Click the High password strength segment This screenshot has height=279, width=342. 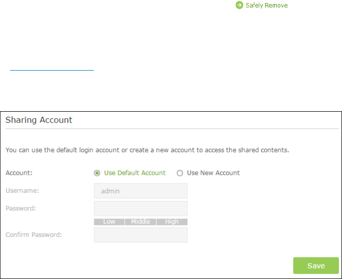[x=172, y=222]
